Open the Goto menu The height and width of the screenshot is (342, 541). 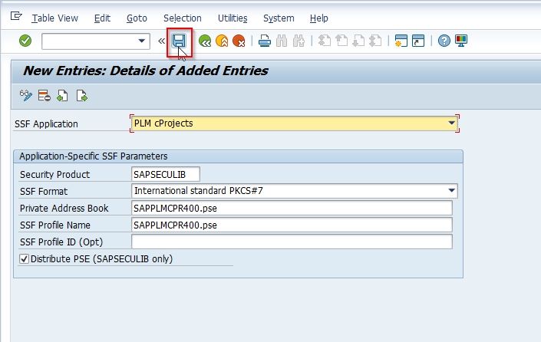click(x=137, y=18)
